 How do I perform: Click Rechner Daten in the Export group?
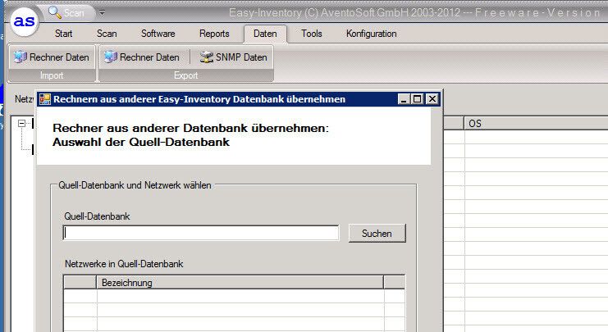(142, 57)
